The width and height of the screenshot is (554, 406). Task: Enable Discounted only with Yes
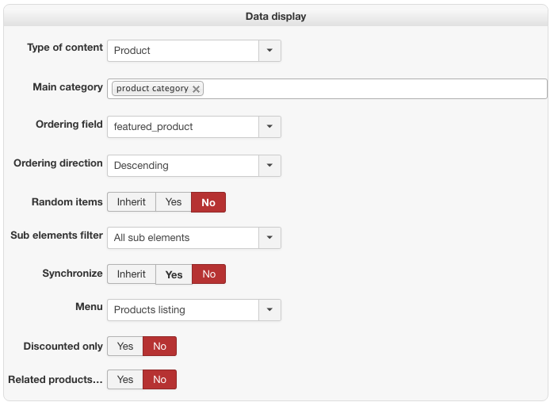125,347
